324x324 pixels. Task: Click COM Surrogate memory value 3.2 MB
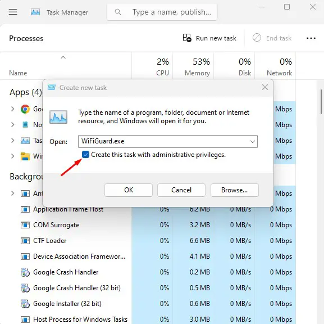tap(200, 225)
